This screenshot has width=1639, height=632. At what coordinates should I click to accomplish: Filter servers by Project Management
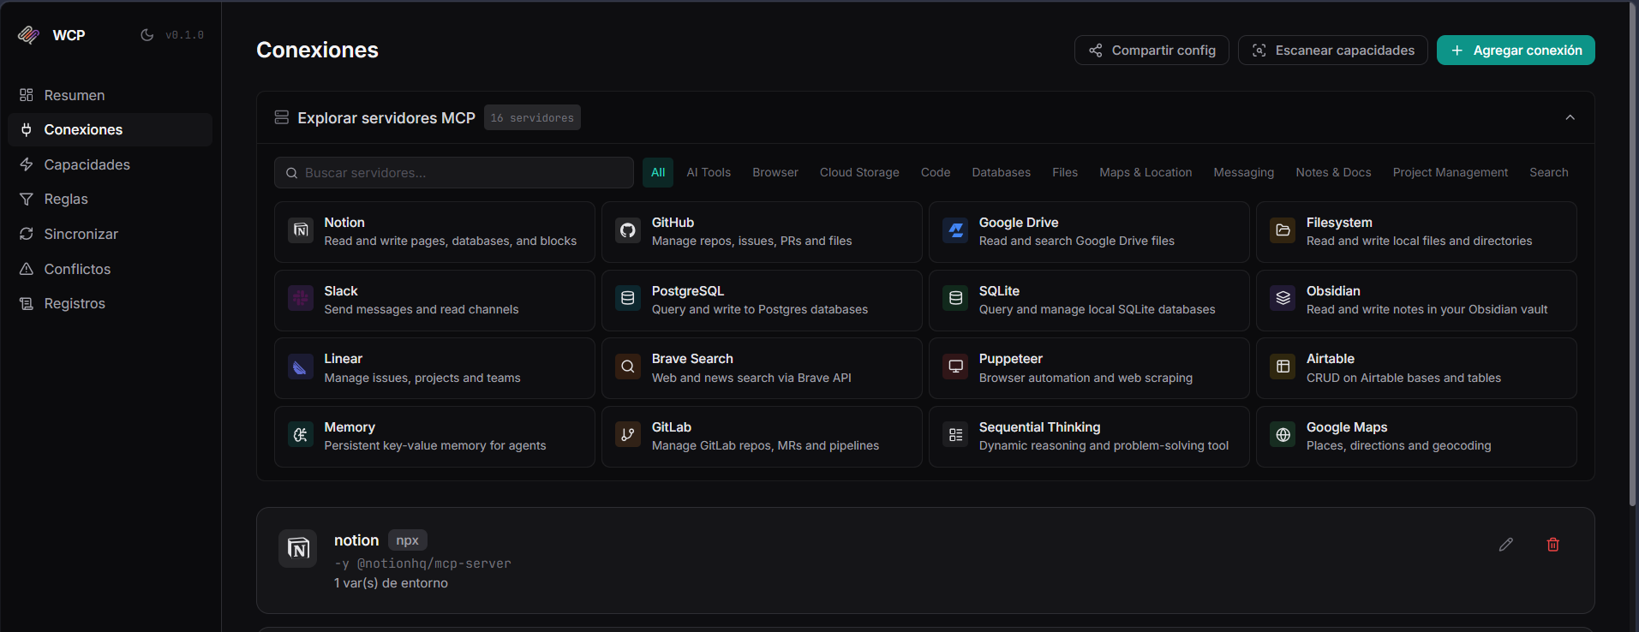[1451, 172]
